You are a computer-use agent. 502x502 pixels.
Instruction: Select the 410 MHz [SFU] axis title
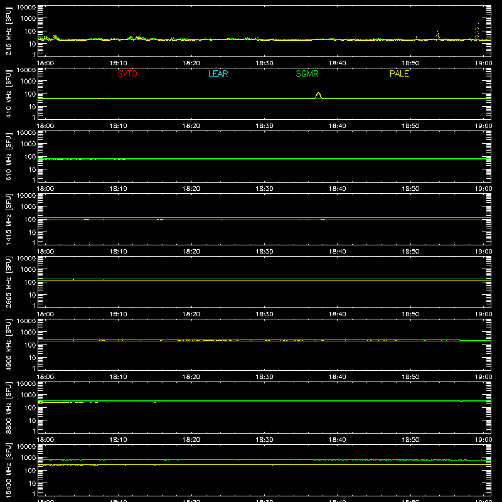pos(9,93)
